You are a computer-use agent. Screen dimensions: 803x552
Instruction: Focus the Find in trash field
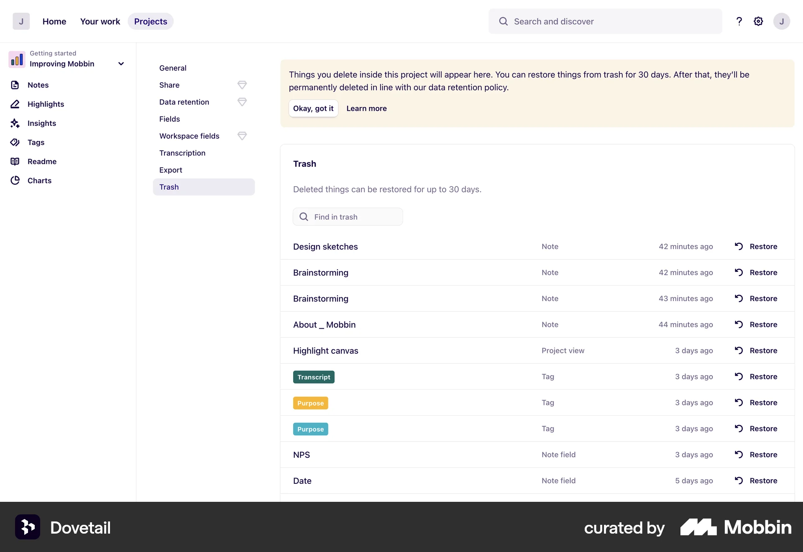tap(353, 217)
